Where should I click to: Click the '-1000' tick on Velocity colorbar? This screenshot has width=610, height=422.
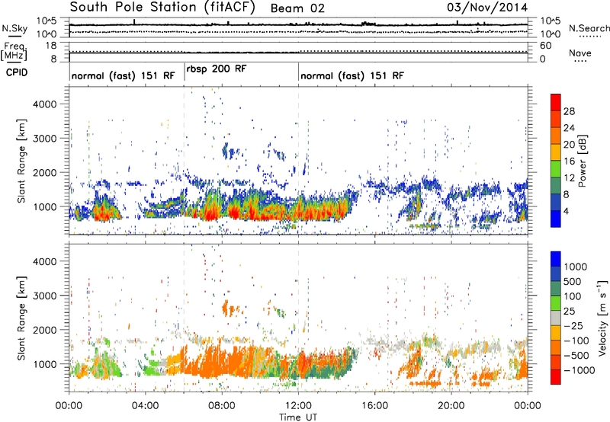[579, 370]
